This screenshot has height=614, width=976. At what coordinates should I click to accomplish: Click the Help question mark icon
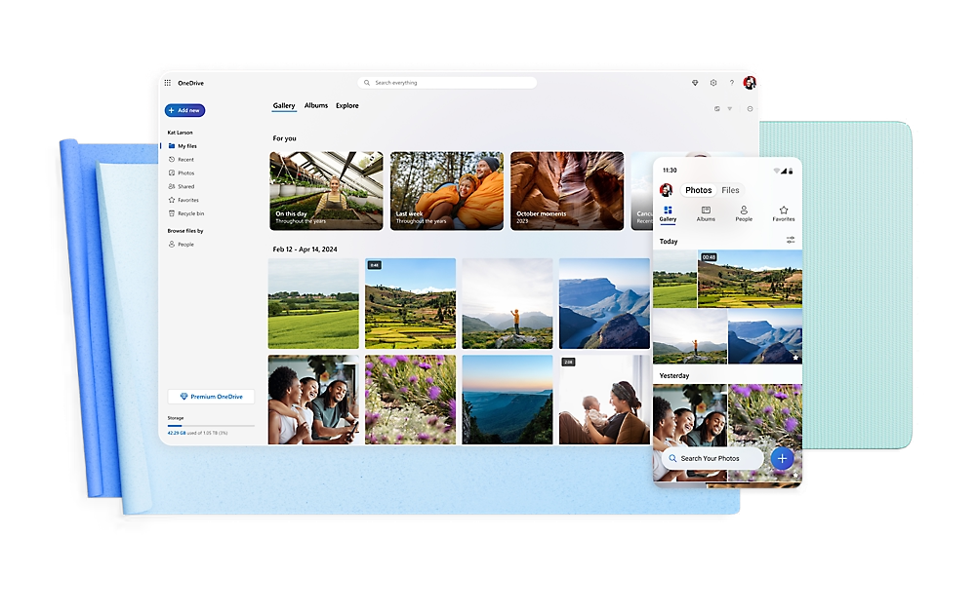[x=732, y=83]
